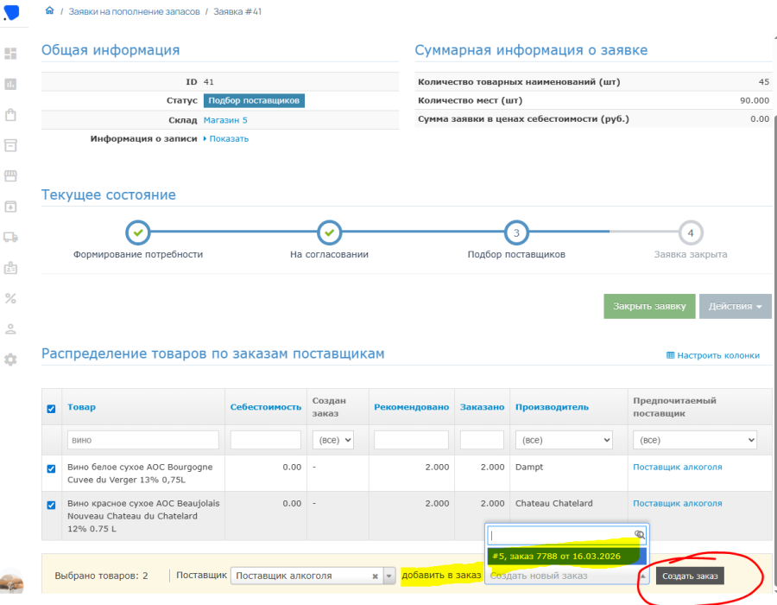This screenshot has height=605, width=777.
Task: Click the blue app logo
Action: point(11,12)
